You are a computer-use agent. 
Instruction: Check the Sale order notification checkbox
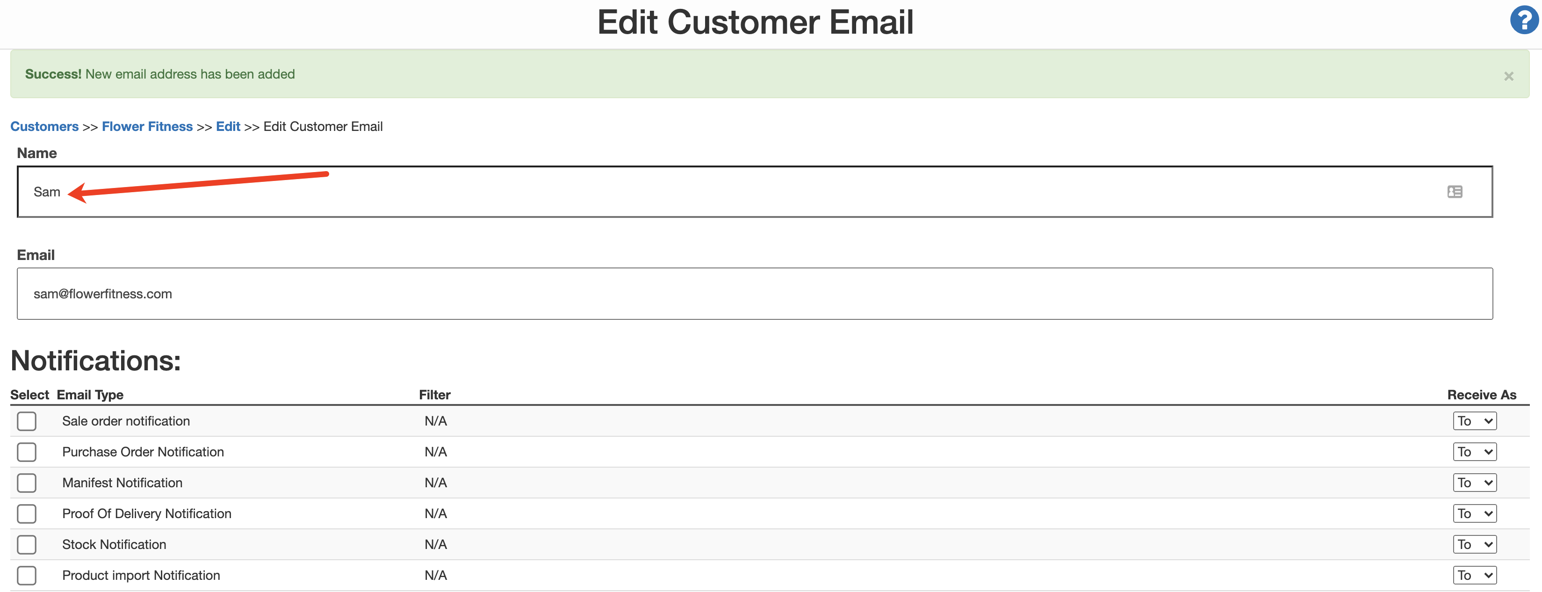click(26, 421)
